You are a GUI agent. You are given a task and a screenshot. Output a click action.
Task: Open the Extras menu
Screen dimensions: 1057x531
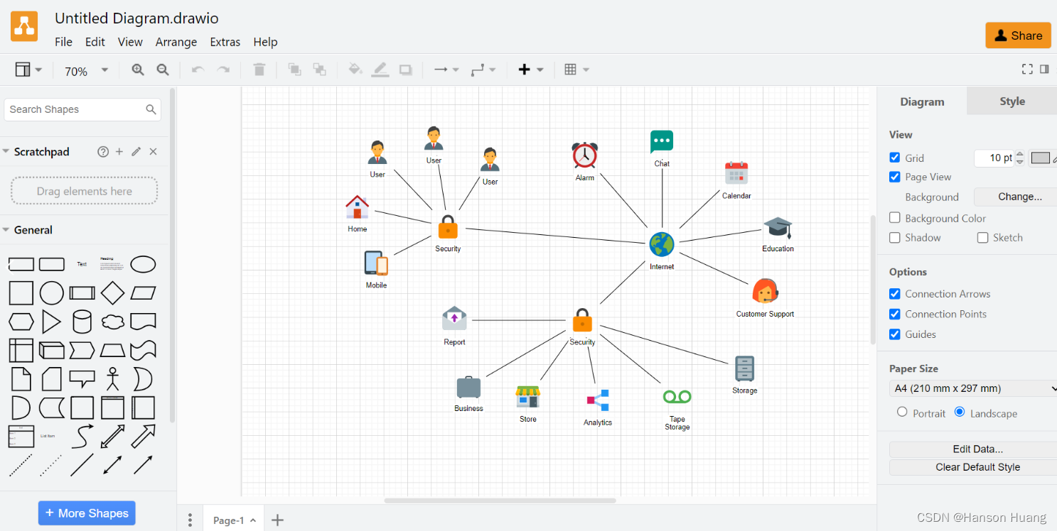pyautogui.click(x=225, y=42)
